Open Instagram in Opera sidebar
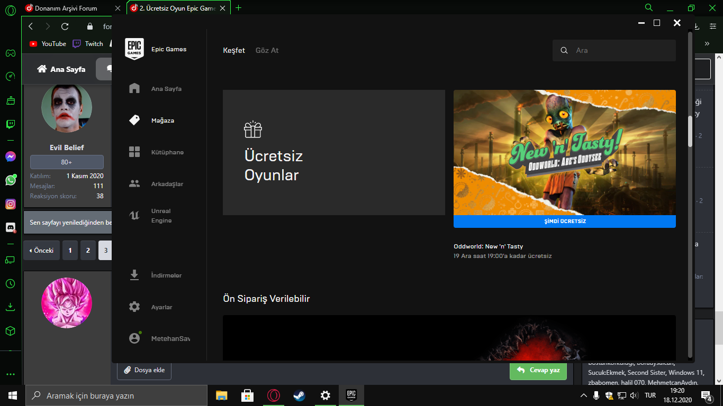This screenshot has width=723, height=406. point(11,204)
